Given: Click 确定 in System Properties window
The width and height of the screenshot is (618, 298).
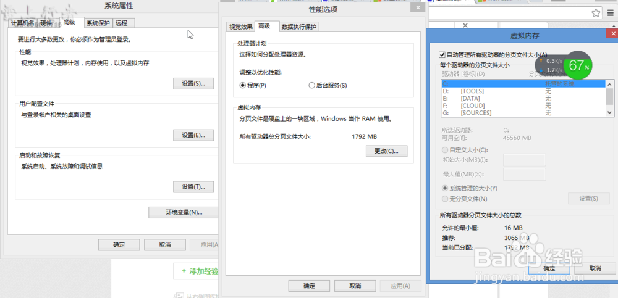Looking at the screenshot, I should (x=119, y=245).
